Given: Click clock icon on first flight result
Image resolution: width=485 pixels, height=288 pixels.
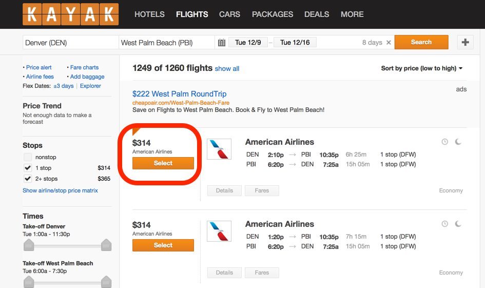Looking at the screenshot, I should [x=445, y=142].
